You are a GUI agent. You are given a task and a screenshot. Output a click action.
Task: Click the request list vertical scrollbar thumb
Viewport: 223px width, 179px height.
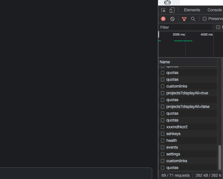pos(220,157)
